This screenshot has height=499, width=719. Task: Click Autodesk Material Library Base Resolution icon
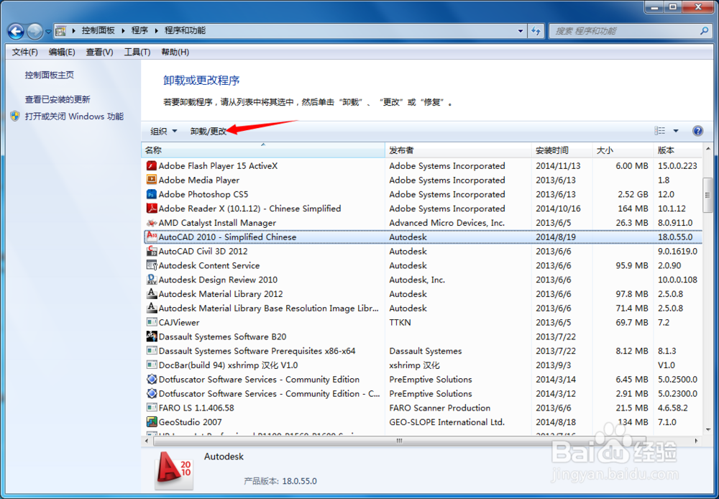click(151, 308)
